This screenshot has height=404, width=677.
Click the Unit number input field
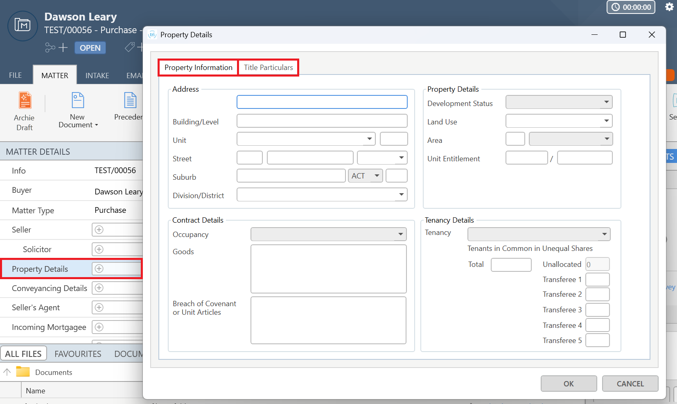pyautogui.click(x=394, y=139)
